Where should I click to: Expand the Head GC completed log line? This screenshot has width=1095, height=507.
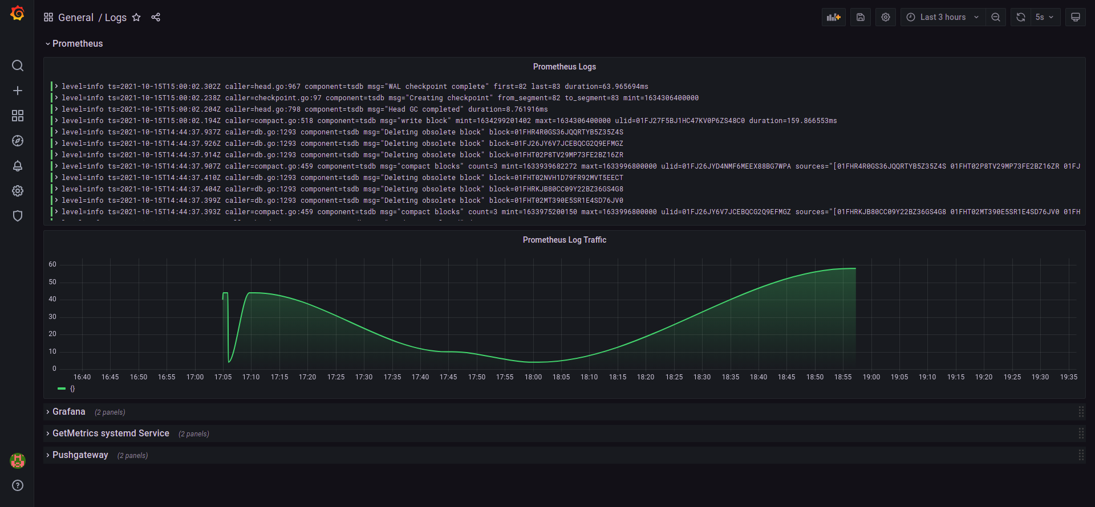tap(56, 109)
